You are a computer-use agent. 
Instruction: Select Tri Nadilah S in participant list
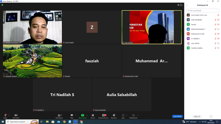coord(203,39)
